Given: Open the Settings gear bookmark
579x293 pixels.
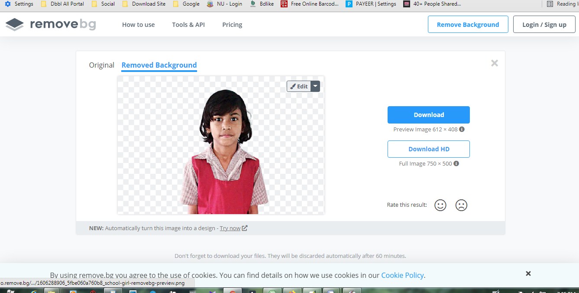Looking at the screenshot, I should pyautogui.click(x=19, y=4).
